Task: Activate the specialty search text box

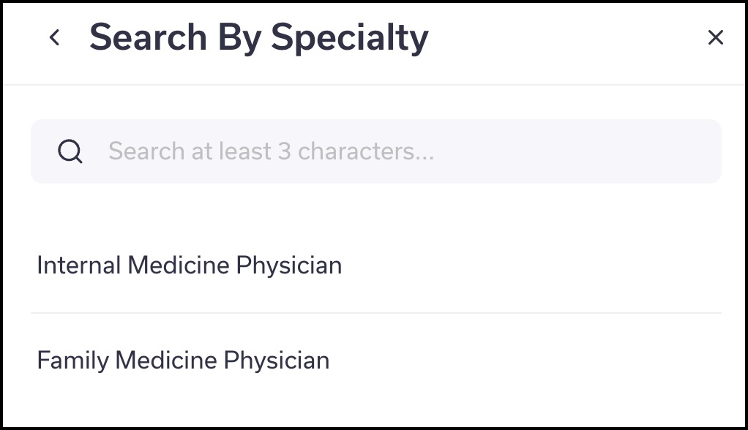Action: (x=376, y=151)
